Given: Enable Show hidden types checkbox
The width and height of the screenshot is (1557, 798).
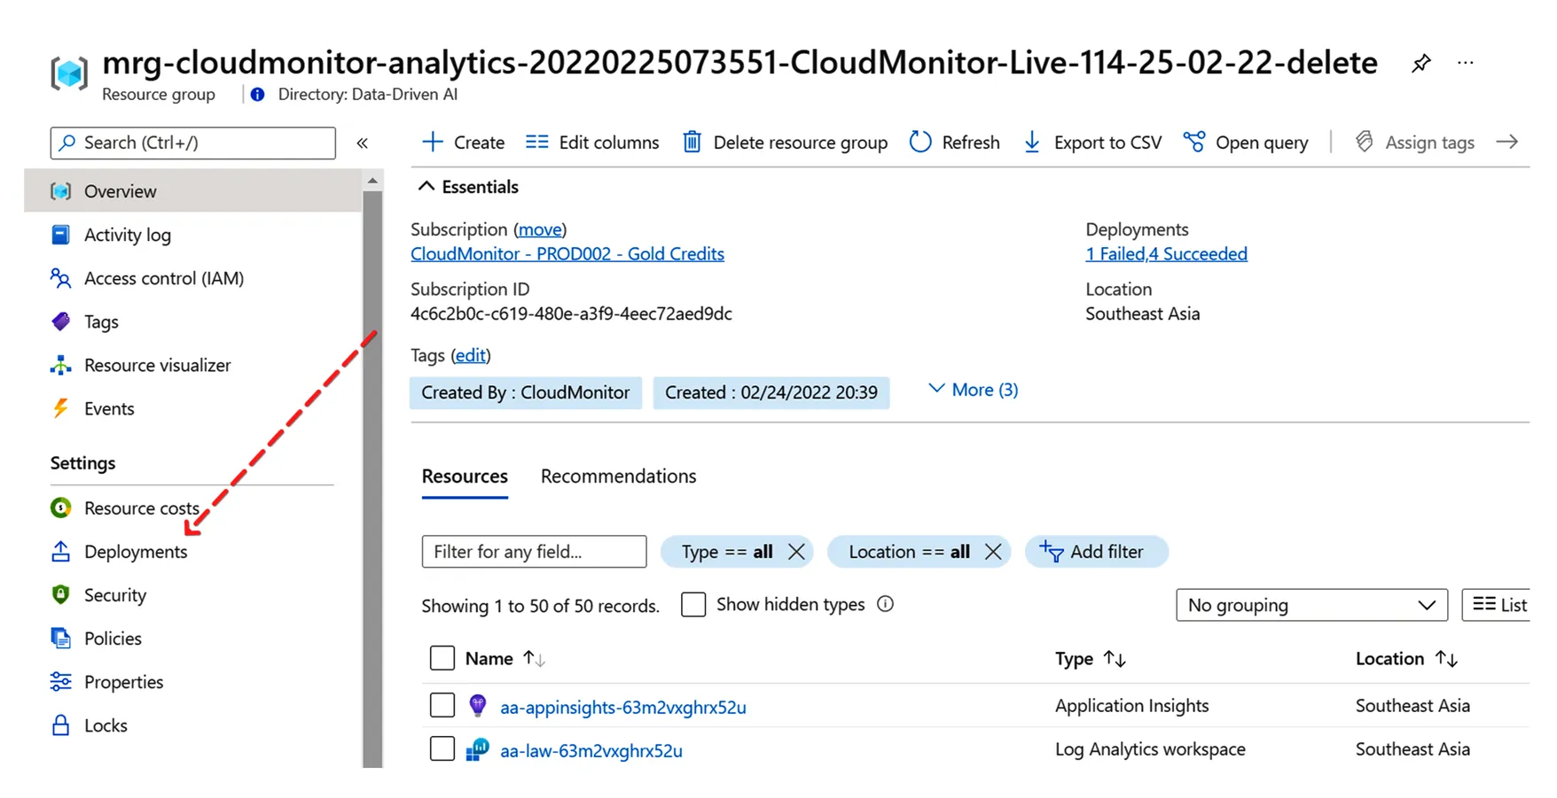Looking at the screenshot, I should pyautogui.click(x=693, y=604).
